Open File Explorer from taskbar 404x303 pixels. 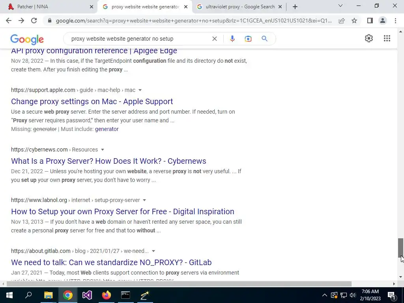click(x=48, y=295)
